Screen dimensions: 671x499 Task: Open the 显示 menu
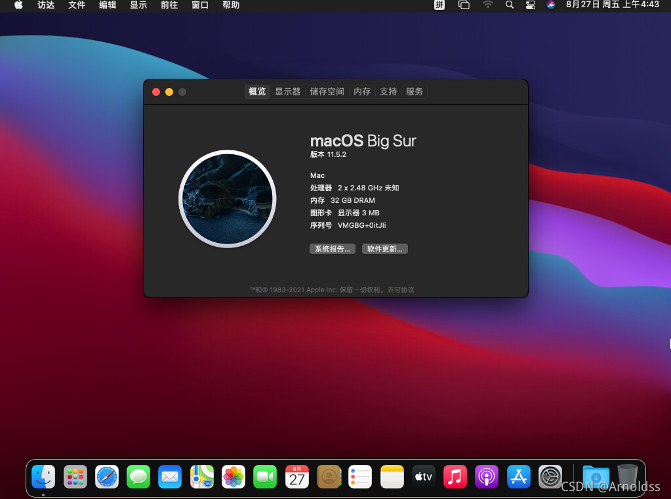[138, 5]
